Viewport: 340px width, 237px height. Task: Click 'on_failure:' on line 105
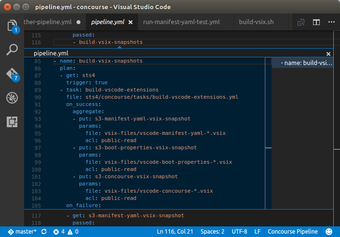[83, 205]
